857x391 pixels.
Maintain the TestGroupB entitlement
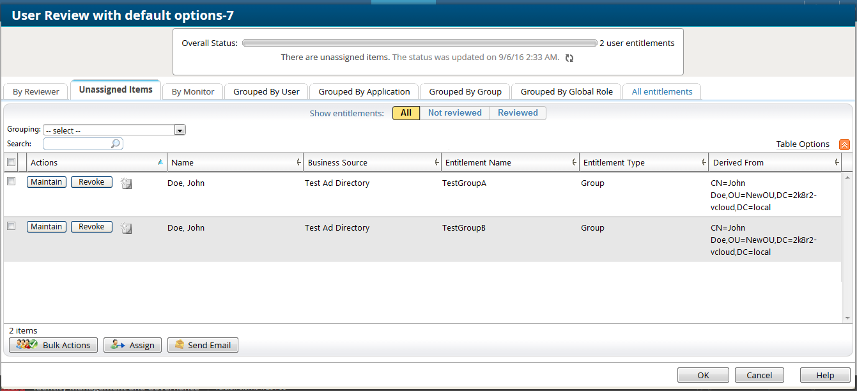[47, 227]
